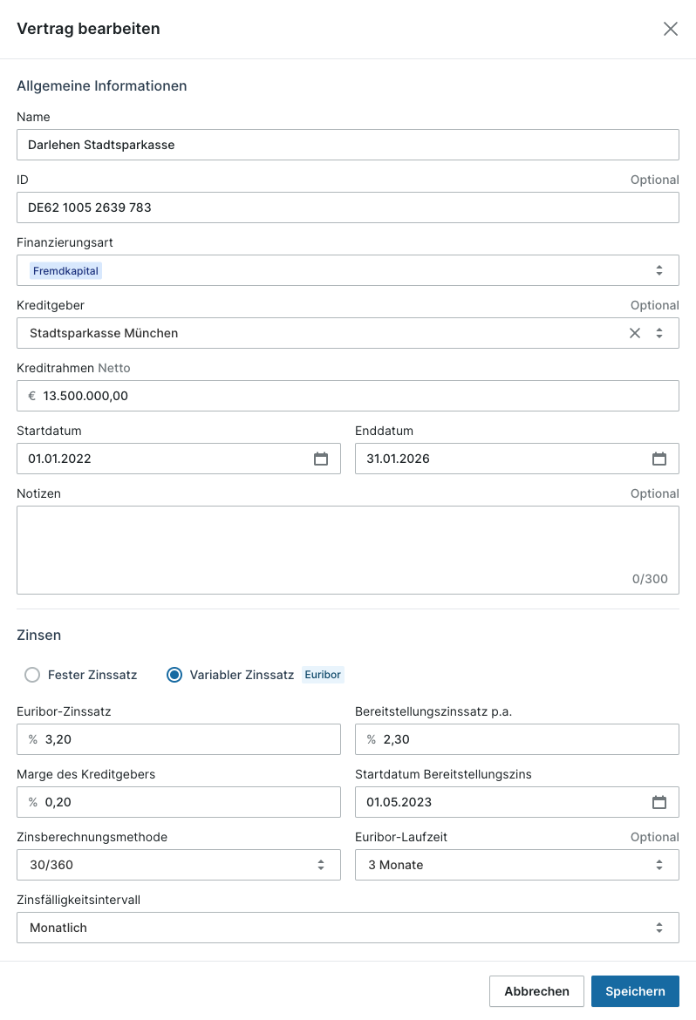
Task: Select the Fester Zinssatz radio button
Action: (x=32, y=675)
